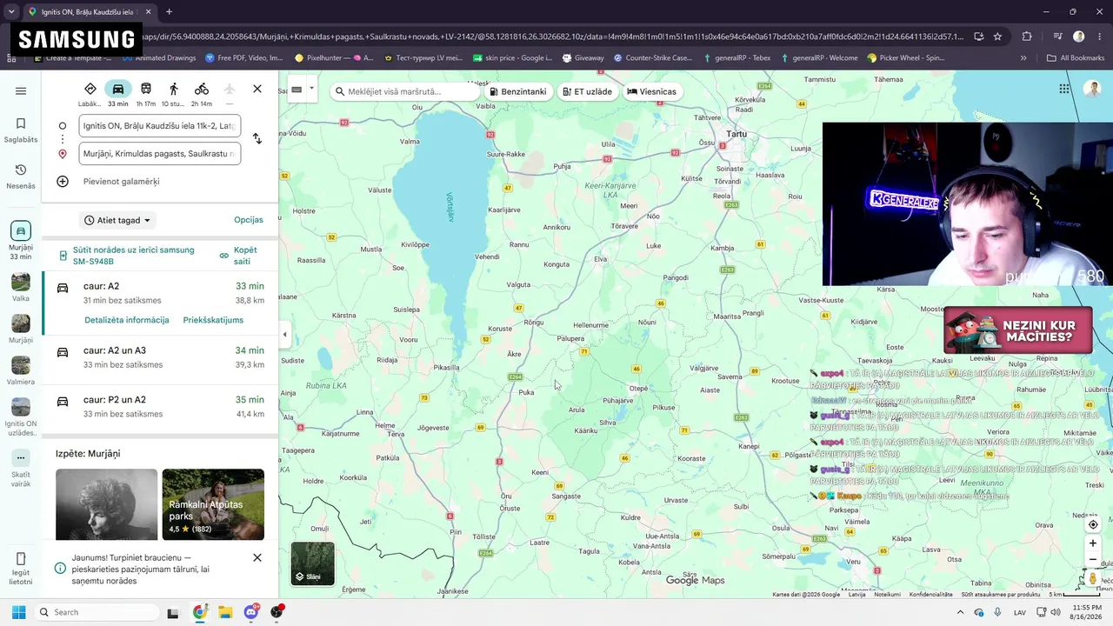
Task: Filter by Benzīntanki gas stations
Action: [518, 91]
